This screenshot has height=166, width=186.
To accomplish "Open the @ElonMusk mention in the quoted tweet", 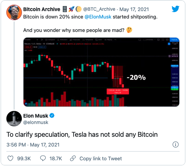I will point(98,17).
